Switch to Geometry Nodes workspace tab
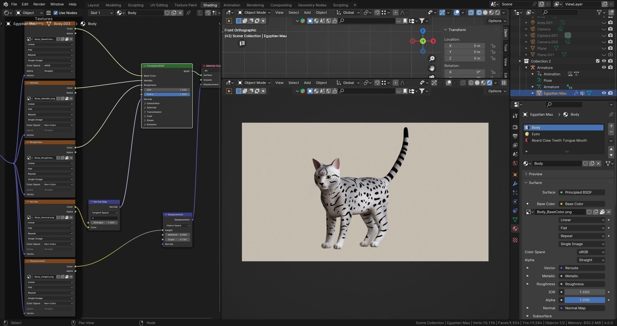 coord(312,5)
